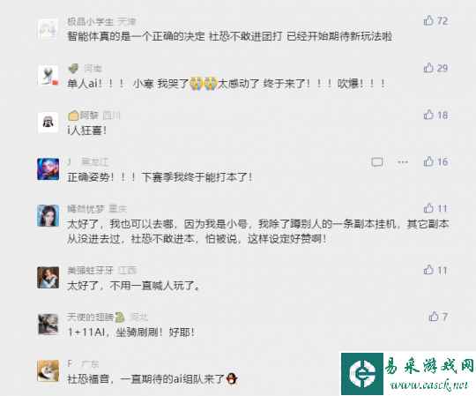The width and height of the screenshot is (476, 396).
Task: Open reply box on 正确姿势 comment
Action: (x=376, y=162)
